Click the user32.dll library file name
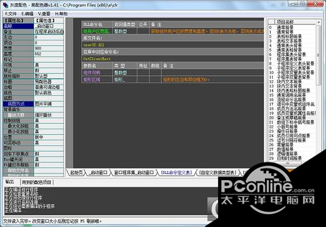Viewport: 326px width, 227px height. point(94,45)
